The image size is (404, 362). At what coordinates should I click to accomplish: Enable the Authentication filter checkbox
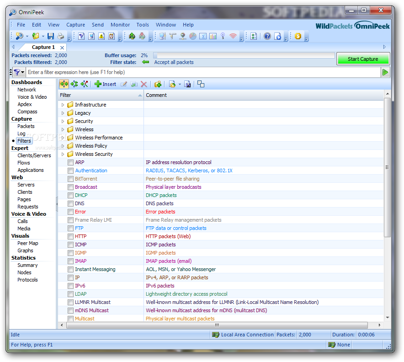[70, 170]
